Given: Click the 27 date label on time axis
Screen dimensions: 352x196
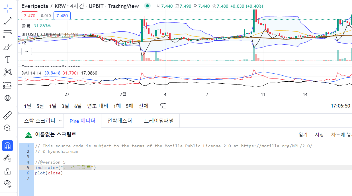Looking at the screenshot, I should tap(67, 94).
